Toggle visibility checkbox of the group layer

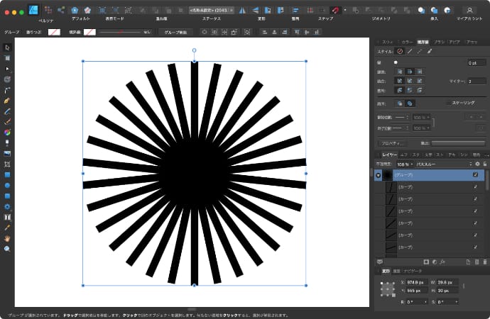(x=475, y=174)
